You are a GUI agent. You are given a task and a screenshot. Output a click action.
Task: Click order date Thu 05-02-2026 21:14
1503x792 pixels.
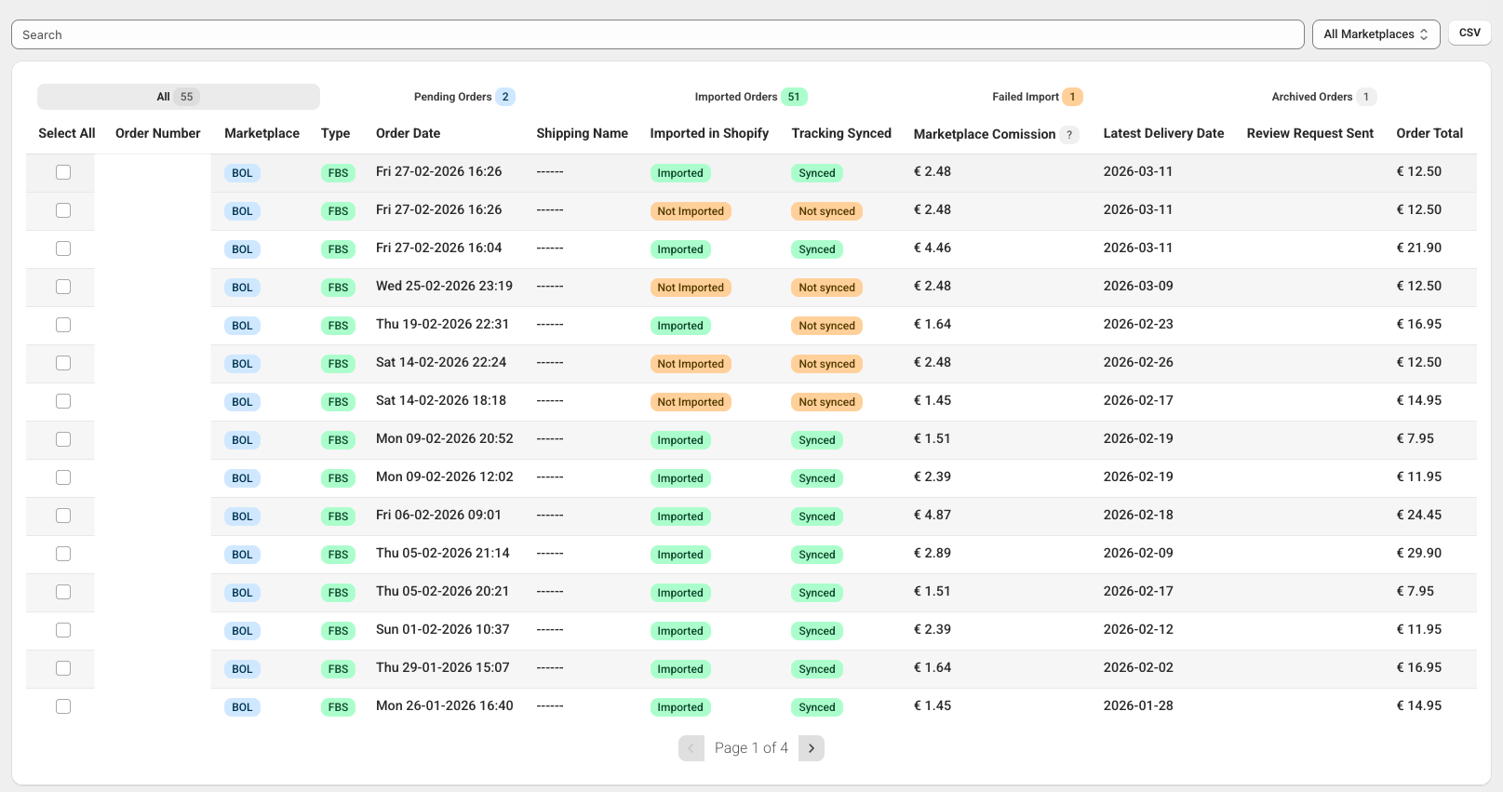coord(443,553)
